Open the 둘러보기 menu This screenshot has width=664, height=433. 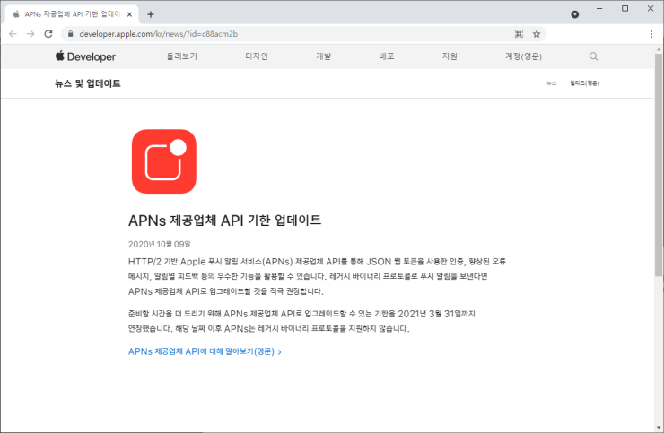coord(181,56)
